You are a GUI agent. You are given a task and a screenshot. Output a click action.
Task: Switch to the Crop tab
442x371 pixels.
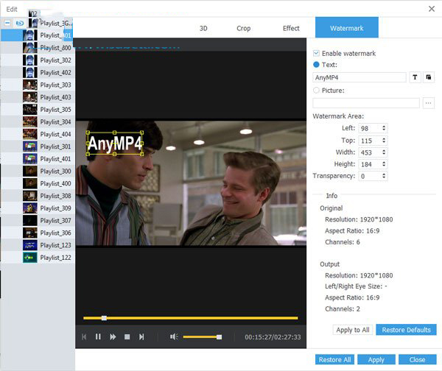click(244, 28)
